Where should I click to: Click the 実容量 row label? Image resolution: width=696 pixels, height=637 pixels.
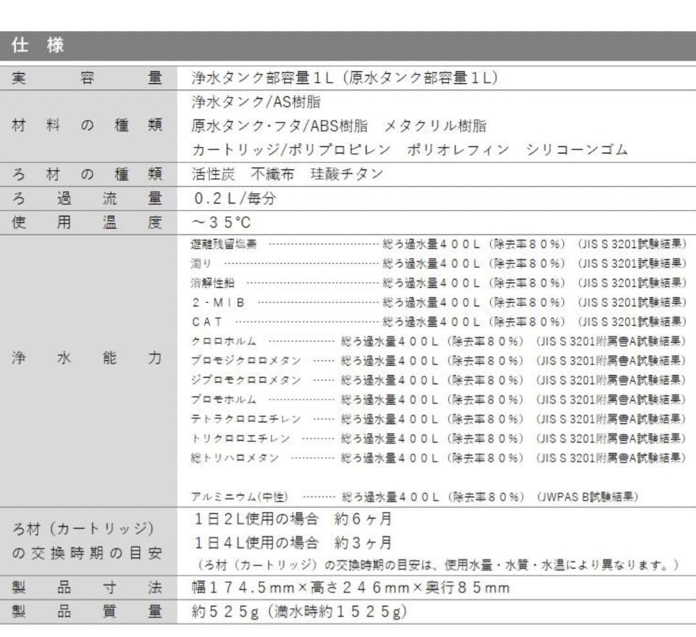[x=88, y=78]
